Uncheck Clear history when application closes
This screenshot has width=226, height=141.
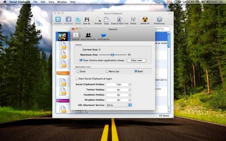click(81, 60)
